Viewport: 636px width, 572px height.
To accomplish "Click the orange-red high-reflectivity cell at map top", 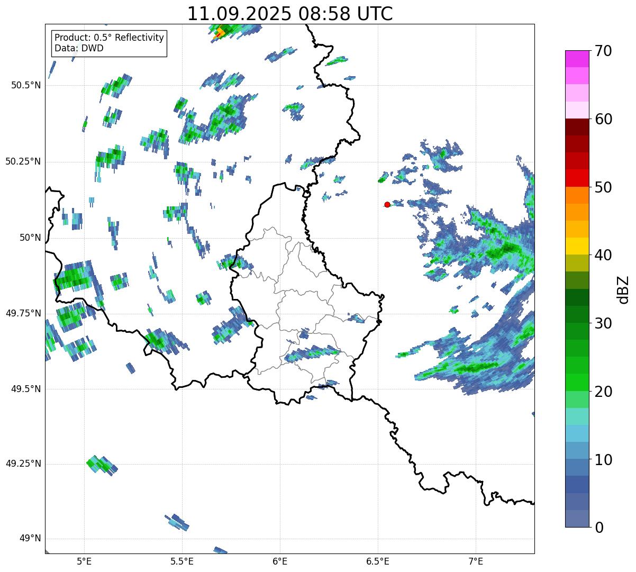I will pyautogui.click(x=219, y=34).
